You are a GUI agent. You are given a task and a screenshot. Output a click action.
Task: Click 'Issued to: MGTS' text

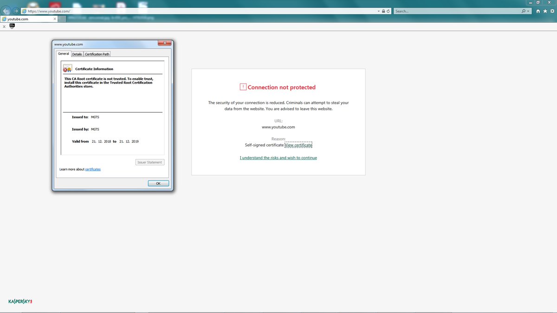tap(85, 117)
